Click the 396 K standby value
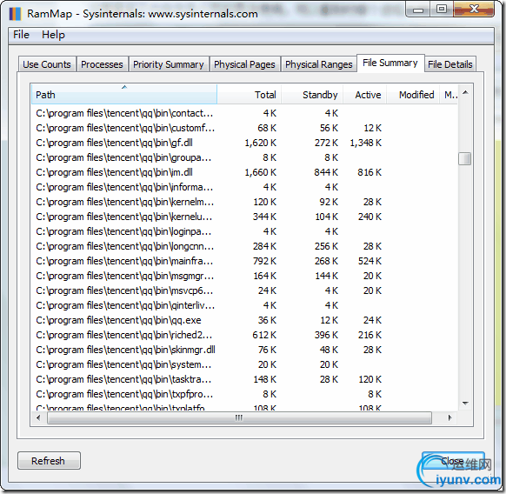This screenshot has height=494, width=506. (326, 335)
